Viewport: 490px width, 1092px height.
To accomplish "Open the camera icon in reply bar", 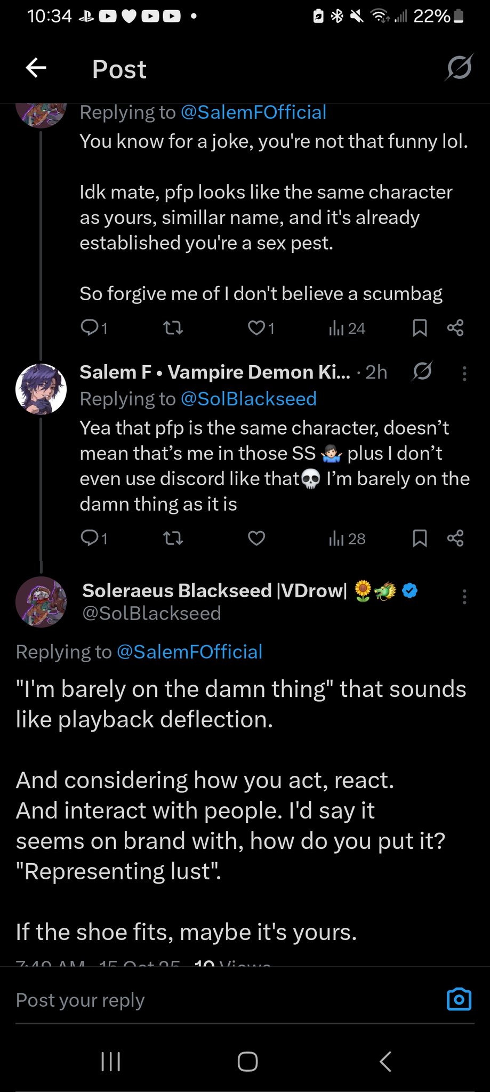I will pos(459,999).
